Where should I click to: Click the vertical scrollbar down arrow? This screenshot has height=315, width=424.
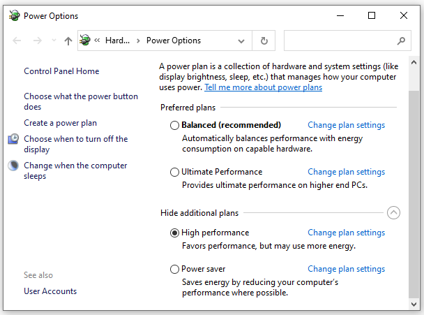click(414, 304)
